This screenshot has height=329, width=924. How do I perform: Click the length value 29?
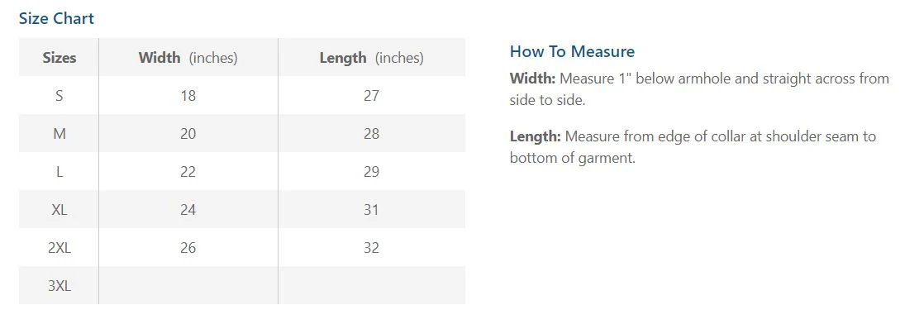tap(371, 172)
